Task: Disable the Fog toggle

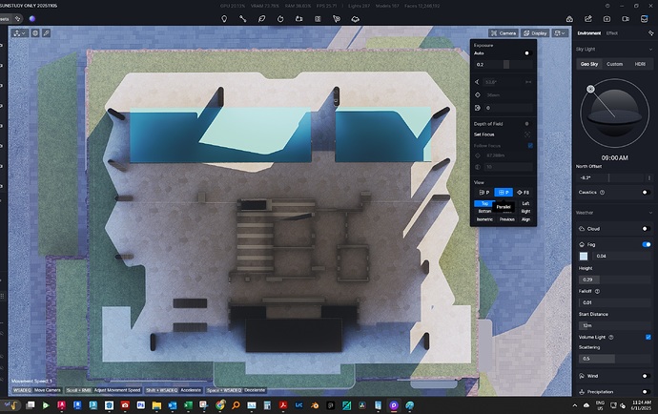Action: 647,243
